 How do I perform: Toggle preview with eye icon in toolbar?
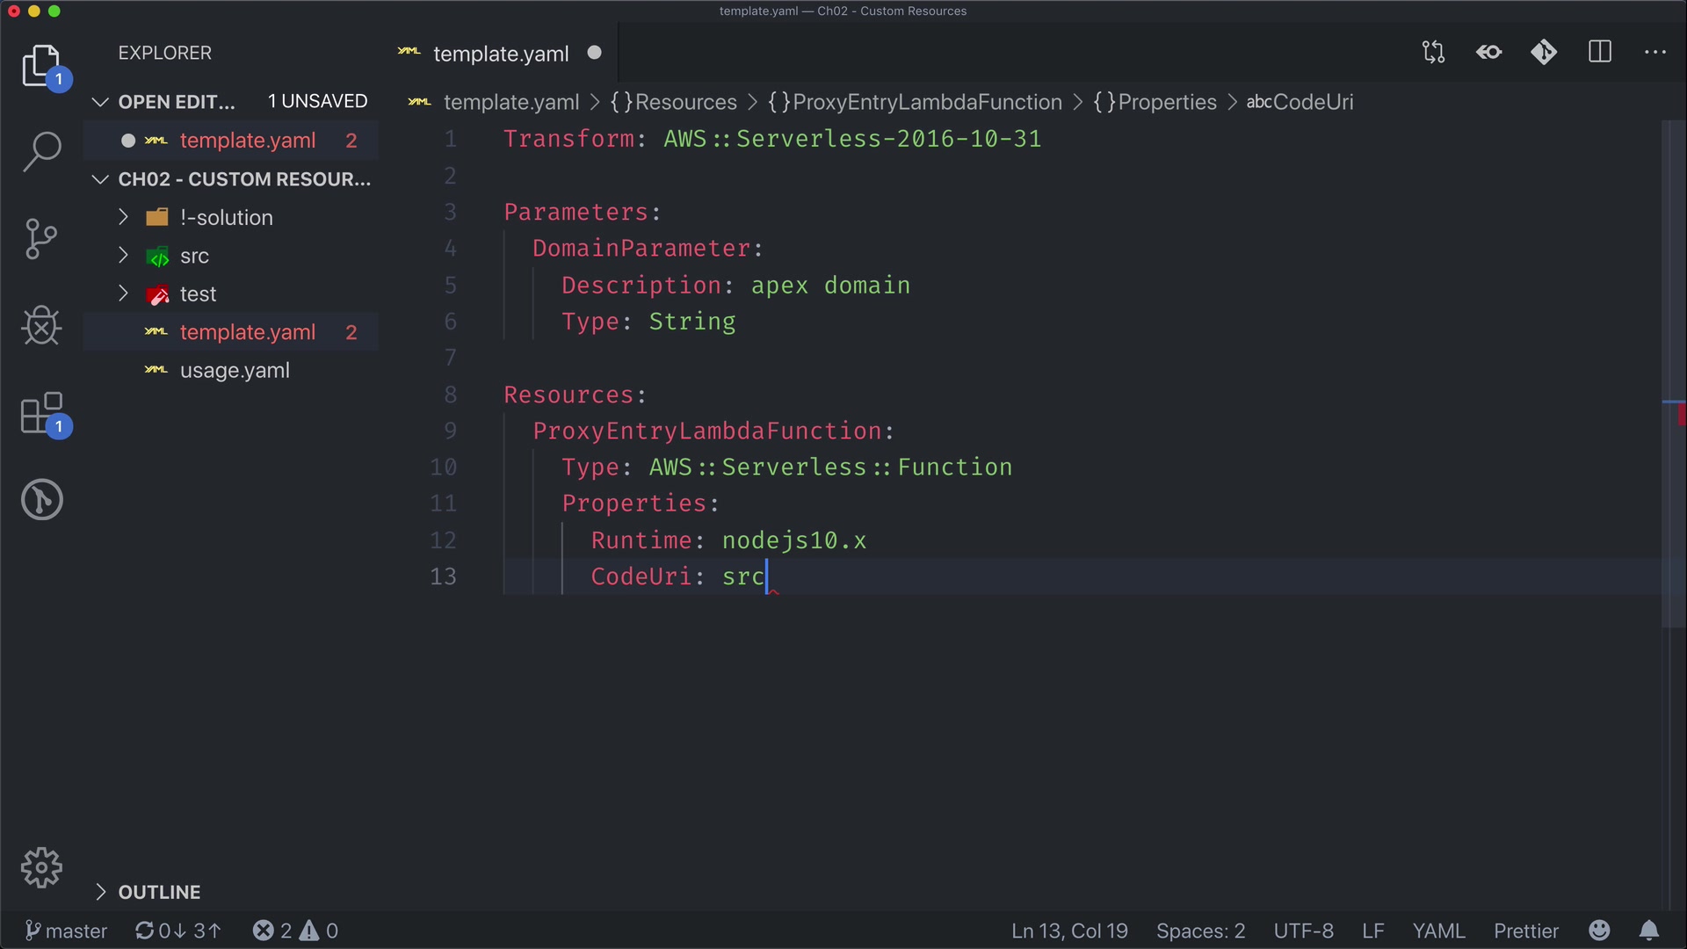[x=1489, y=53]
